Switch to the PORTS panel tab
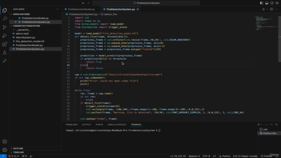 [x=99, y=125]
